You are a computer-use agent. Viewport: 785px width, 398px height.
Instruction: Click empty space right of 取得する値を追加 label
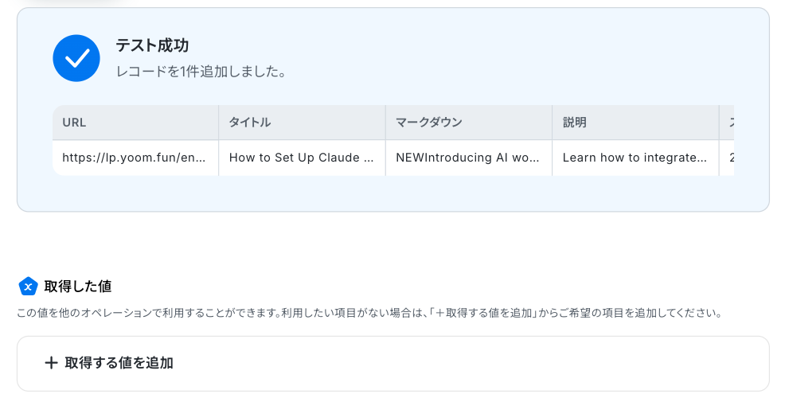coord(478,363)
